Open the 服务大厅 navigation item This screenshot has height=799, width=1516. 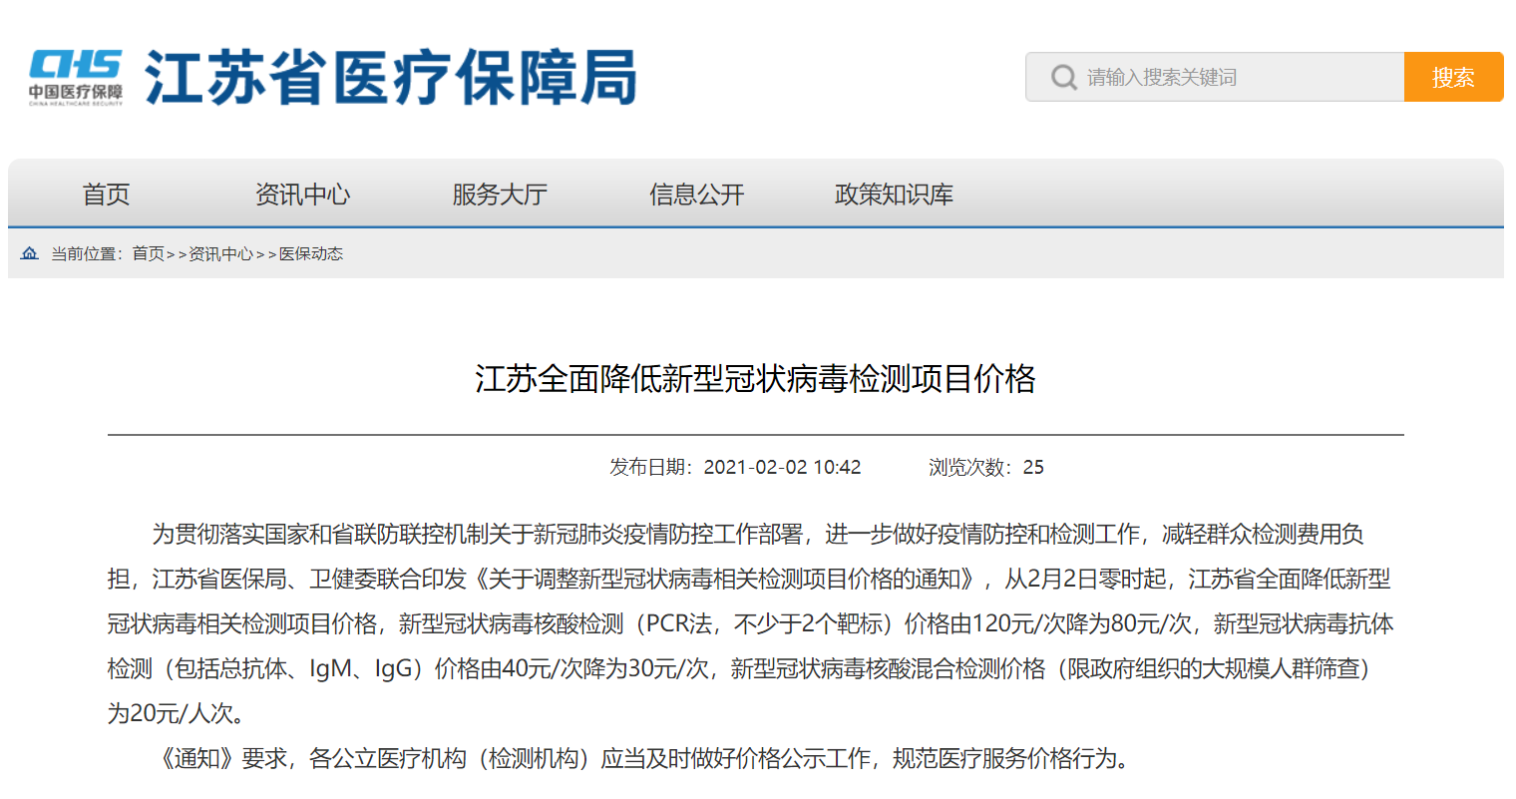click(x=500, y=195)
